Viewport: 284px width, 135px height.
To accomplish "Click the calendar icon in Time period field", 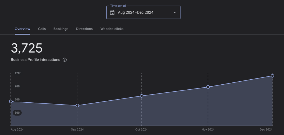I will 112,12.
